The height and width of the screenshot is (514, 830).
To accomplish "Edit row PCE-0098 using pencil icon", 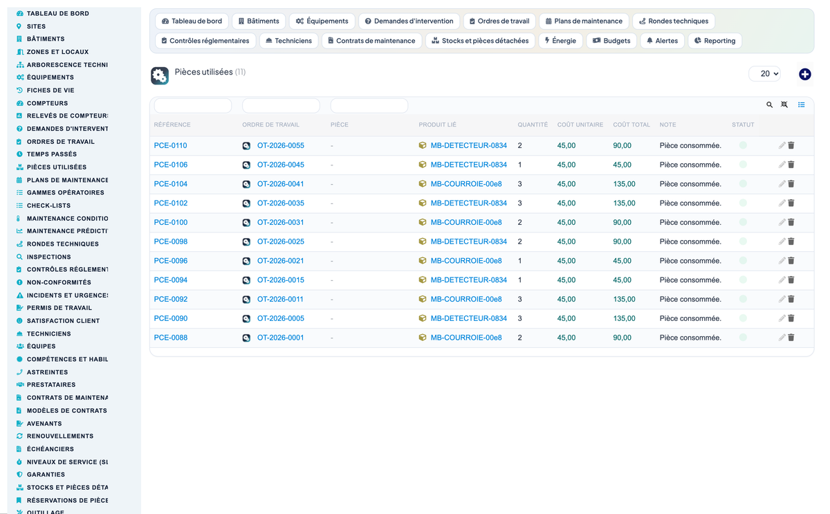I will (x=782, y=241).
